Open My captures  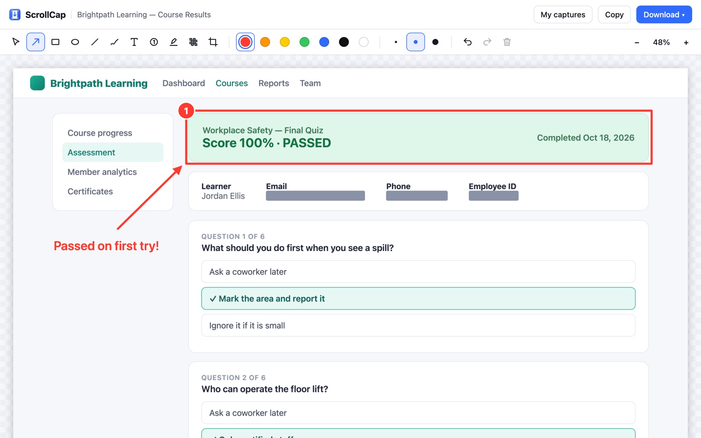coord(563,14)
